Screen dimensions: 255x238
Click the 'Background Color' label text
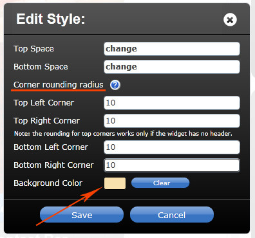(x=48, y=183)
